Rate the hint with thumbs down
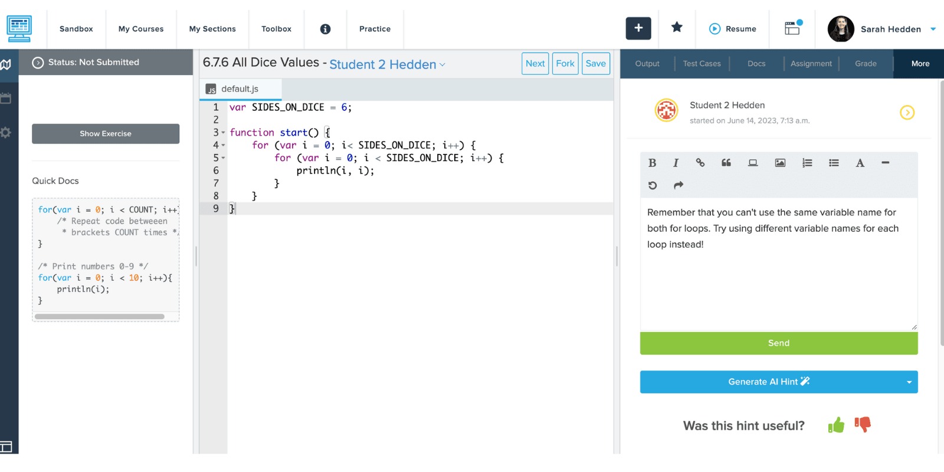This screenshot has width=944, height=472. [863, 424]
